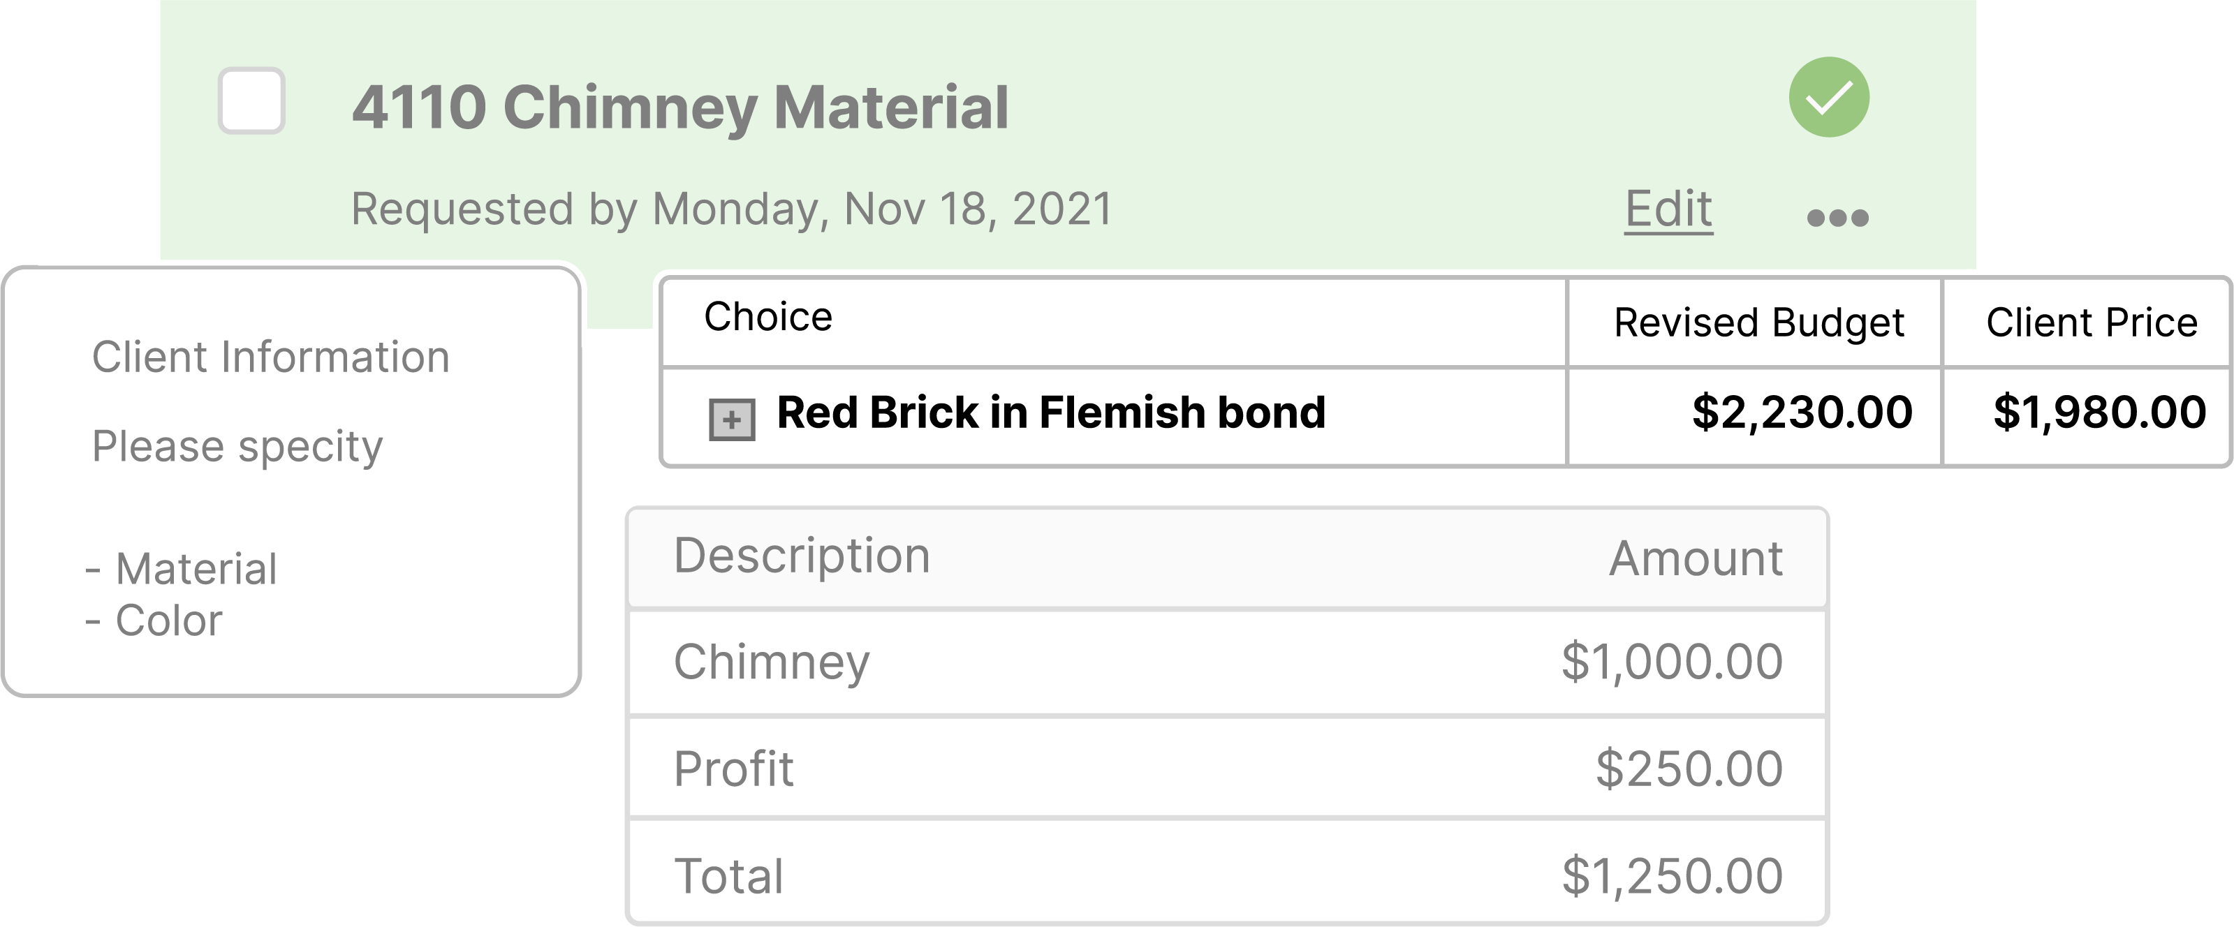Click the $2,230.00 revised budget value

coord(1801,413)
